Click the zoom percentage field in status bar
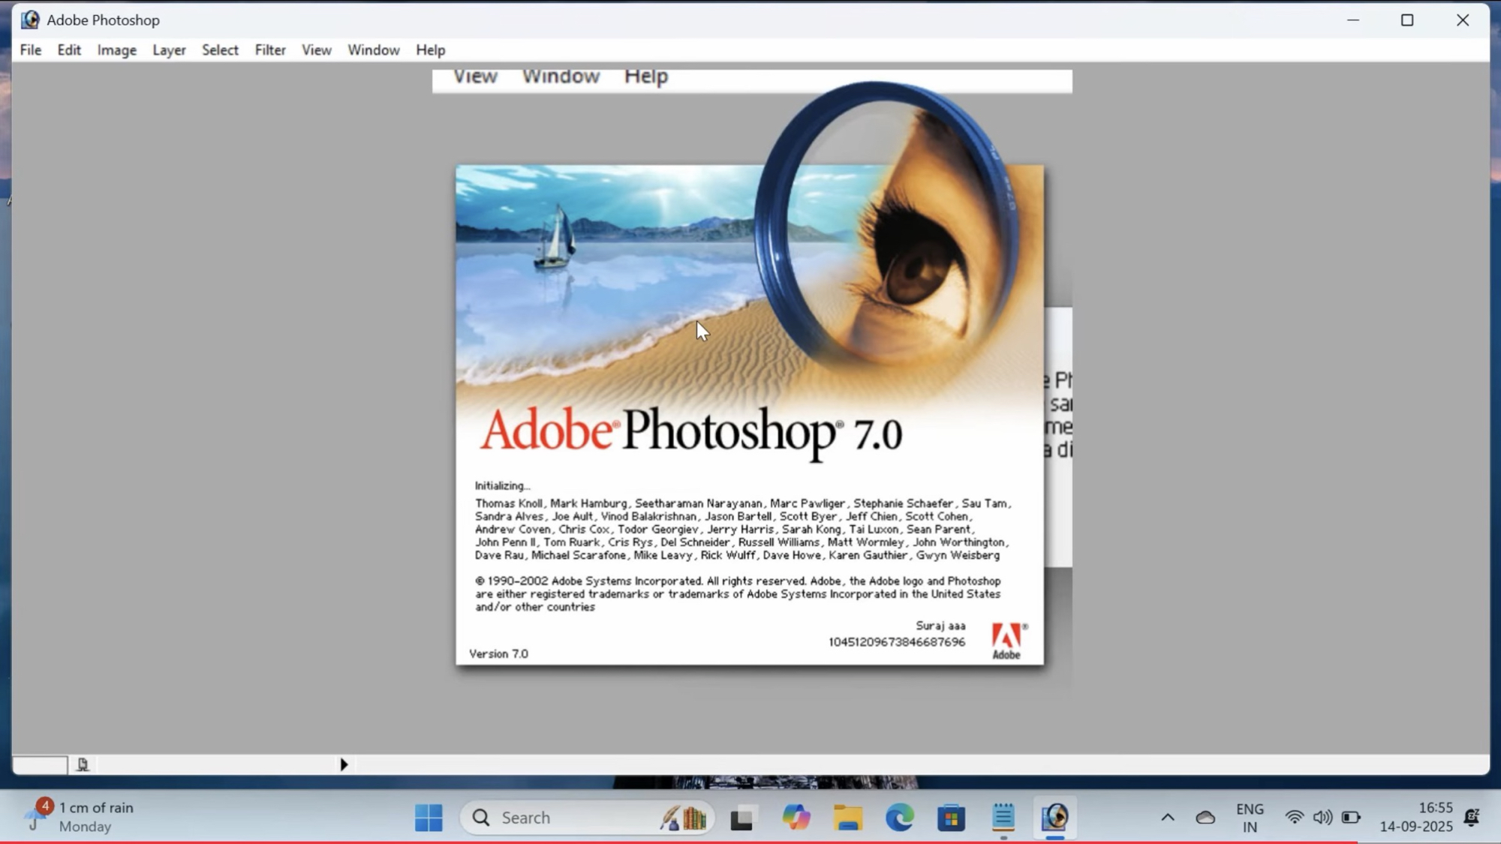The width and height of the screenshot is (1501, 844). pos(40,764)
